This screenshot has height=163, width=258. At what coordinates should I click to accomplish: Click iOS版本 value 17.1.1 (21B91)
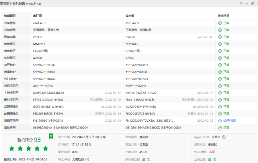(81, 144)
